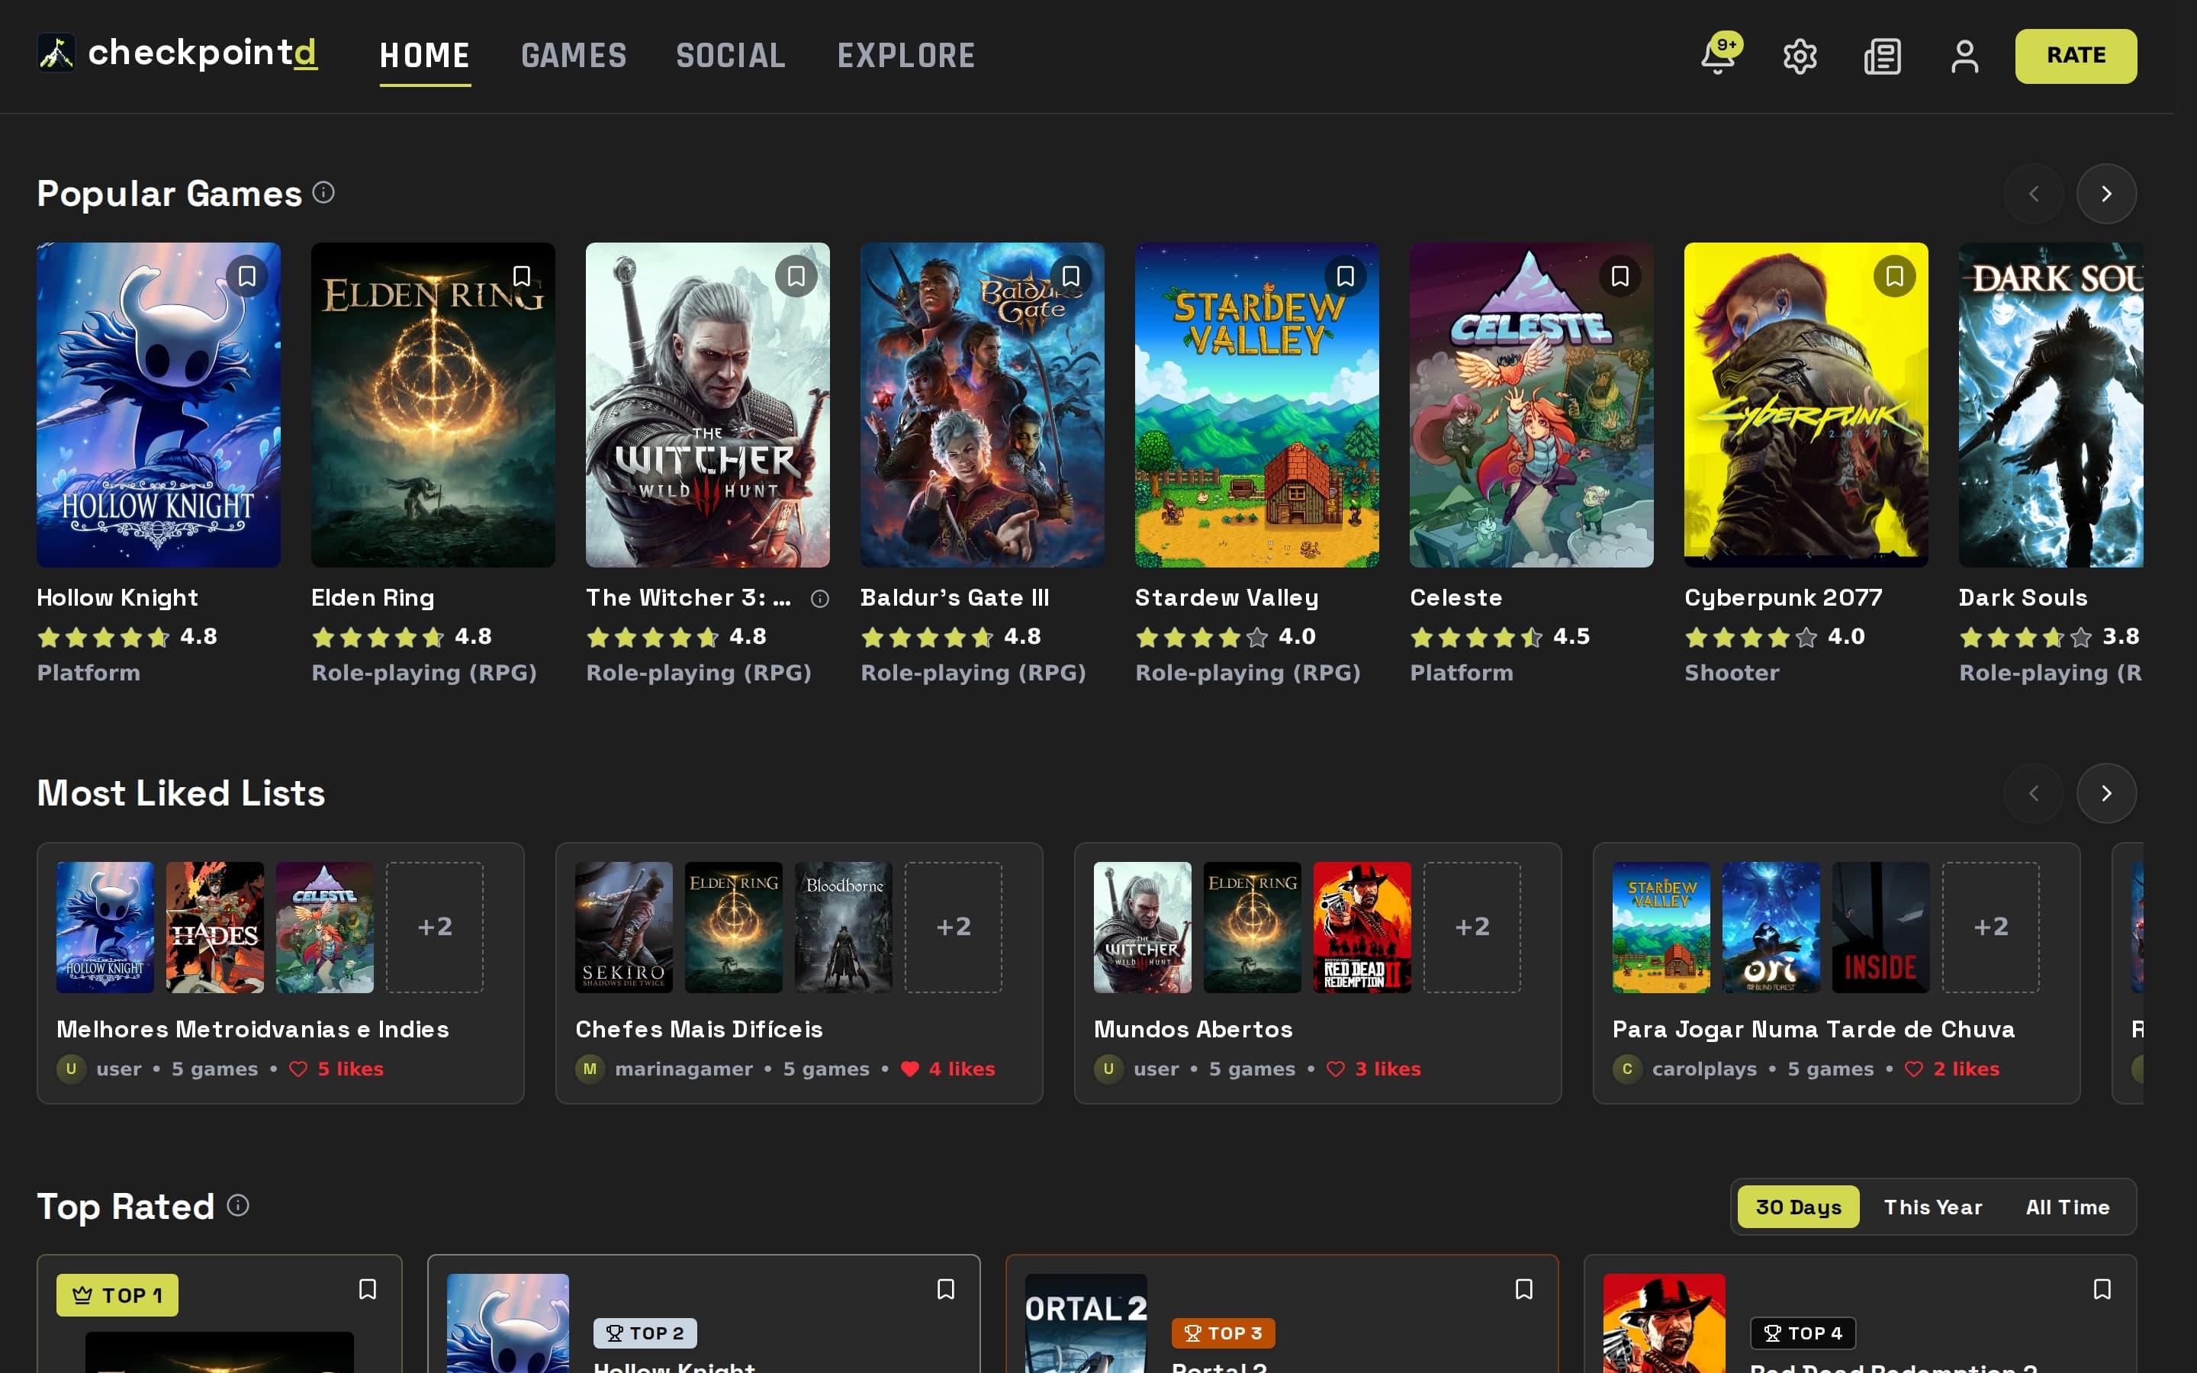2197x1373 pixels.
Task: Go to previous page of Popular Games
Action: click(2034, 194)
